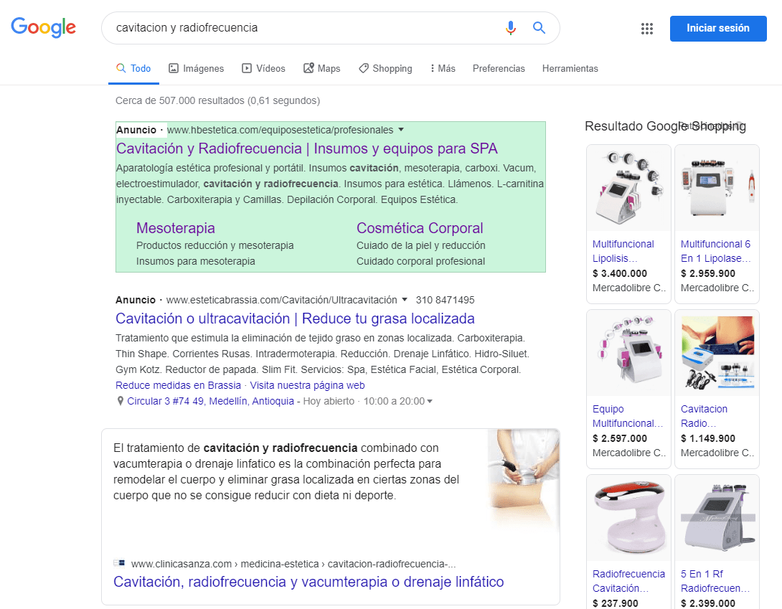Start voice search with microphone icon

(510, 28)
